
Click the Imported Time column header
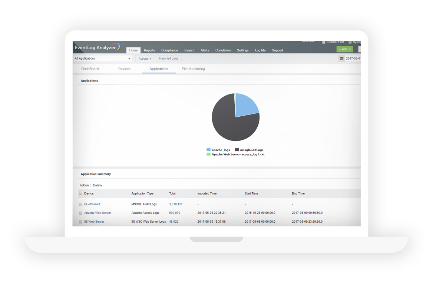click(x=207, y=193)
